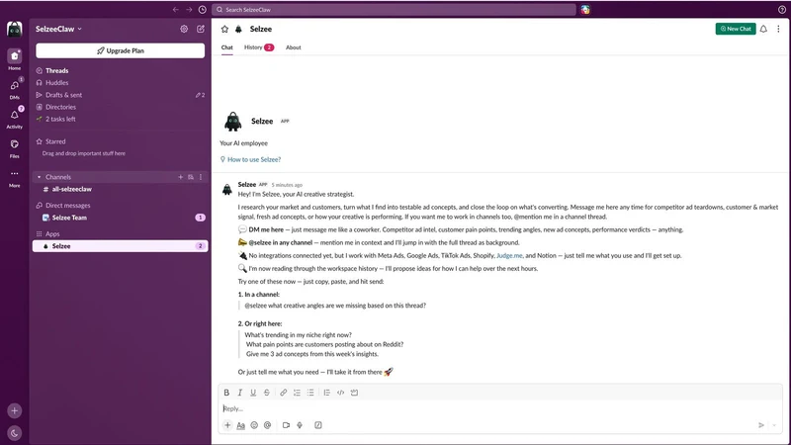Viewport: 791px width, 445px height.
Task: Open the workspace settings gear icon
Action: point(184,29)
